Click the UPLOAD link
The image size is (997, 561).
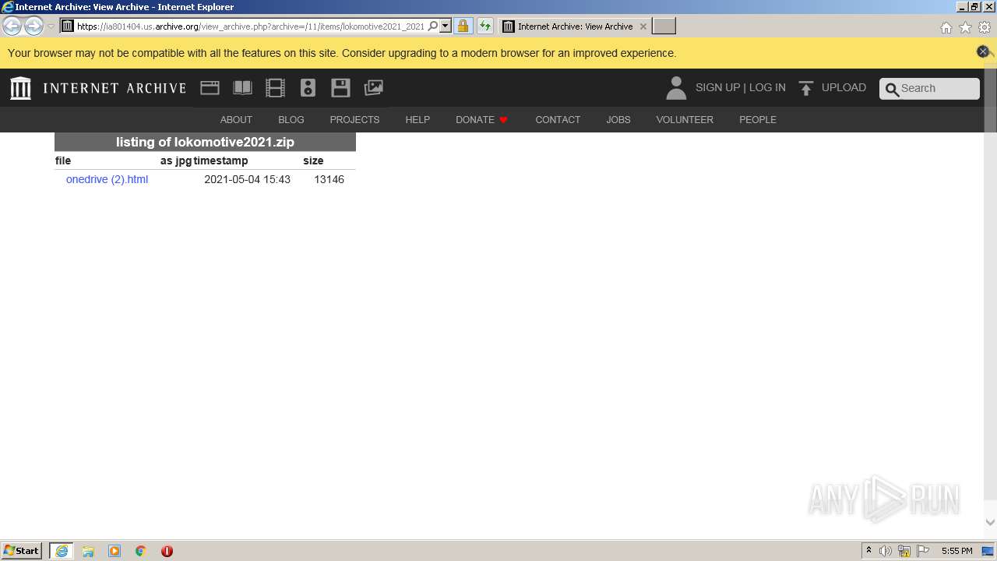click(x=844, y=87)
